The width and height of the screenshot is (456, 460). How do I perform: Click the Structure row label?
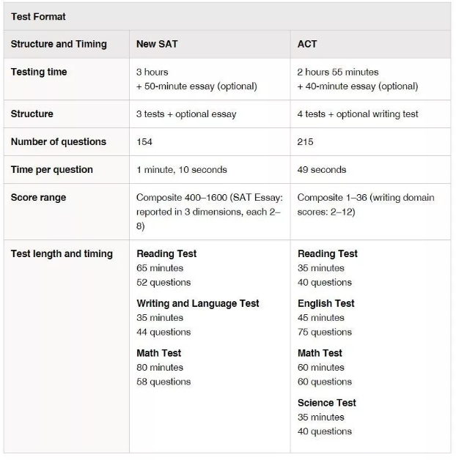pos(32,114)
